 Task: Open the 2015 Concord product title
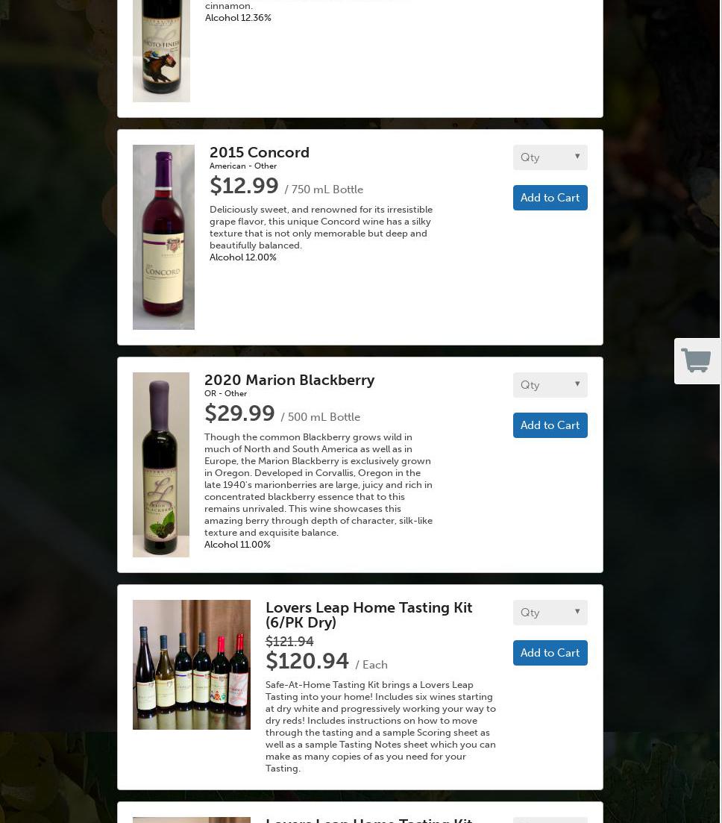tap(260, 152)
